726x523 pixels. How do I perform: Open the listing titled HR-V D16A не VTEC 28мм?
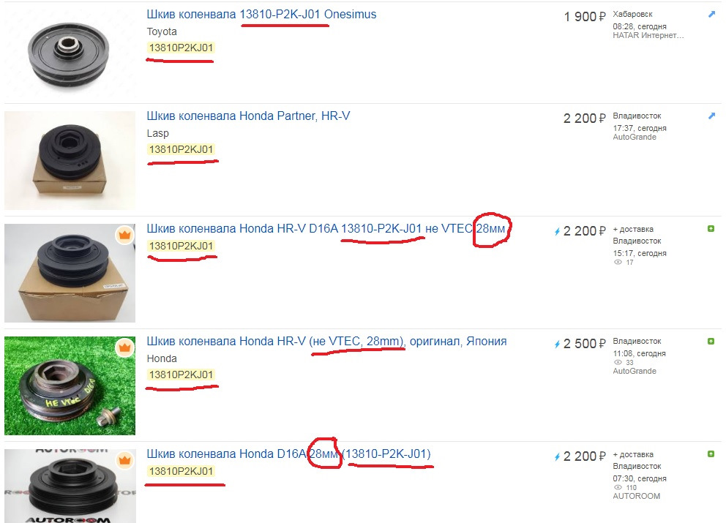(326, 229)
